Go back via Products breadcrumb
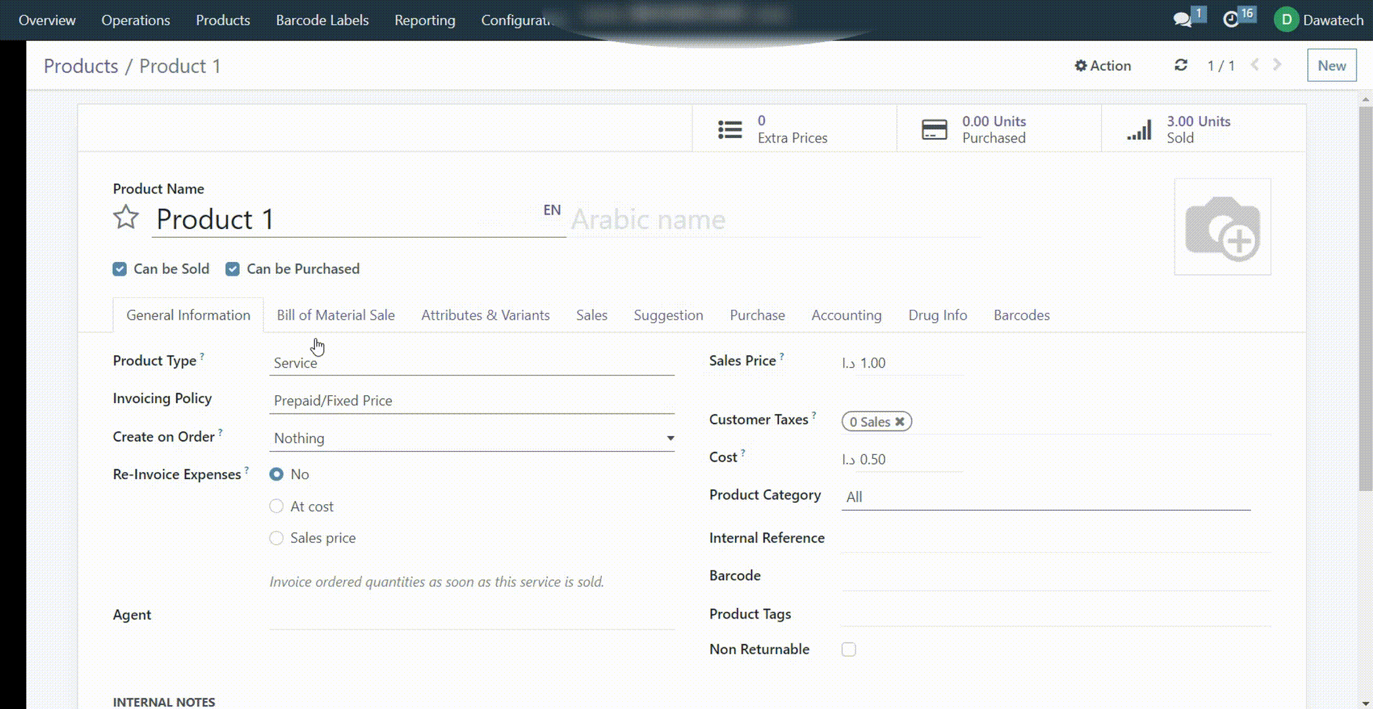This screenshot has height=709, width=1373. (x=81, y=66)
